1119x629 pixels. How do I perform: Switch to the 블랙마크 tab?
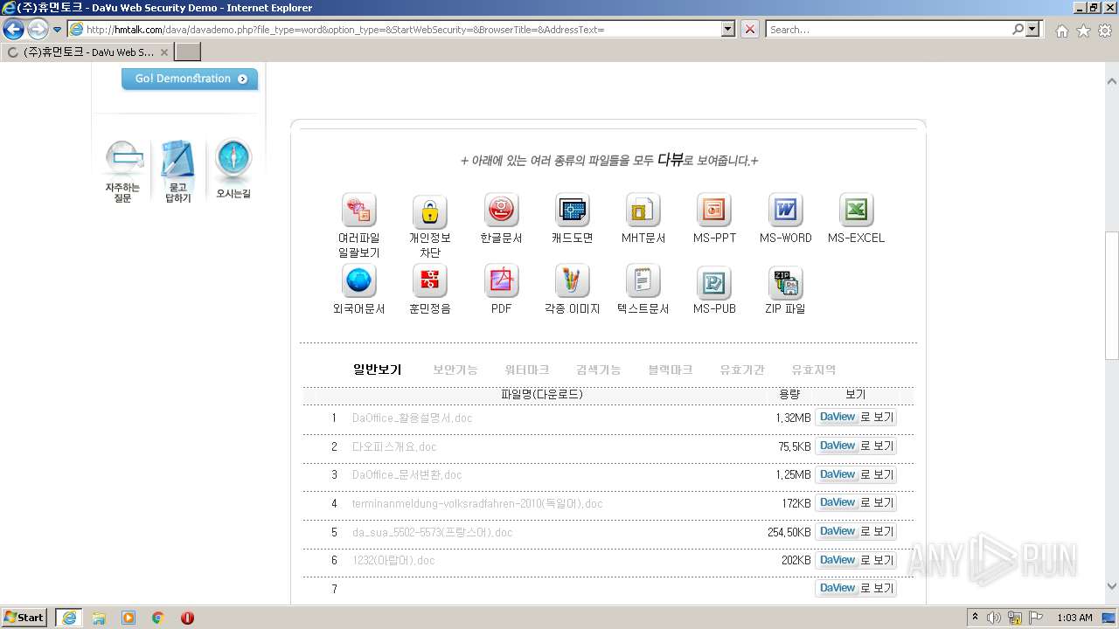coord(671,370)
